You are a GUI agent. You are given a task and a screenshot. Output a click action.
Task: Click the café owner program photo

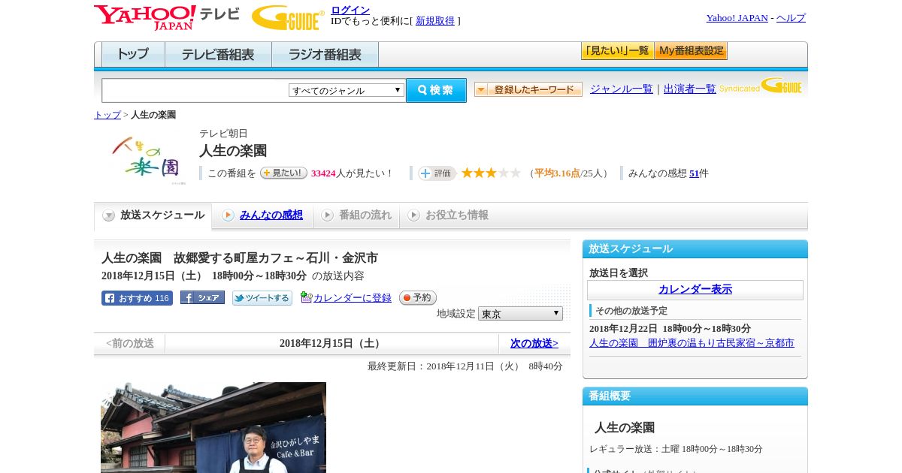[x=213, y=427]
